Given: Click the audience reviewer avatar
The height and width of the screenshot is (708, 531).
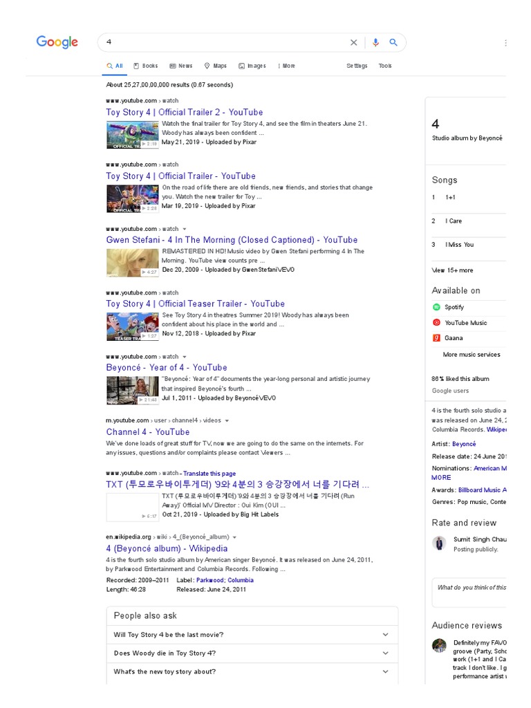Looking at the screenshot, I should pyautogui.click(x=439, y=646).
